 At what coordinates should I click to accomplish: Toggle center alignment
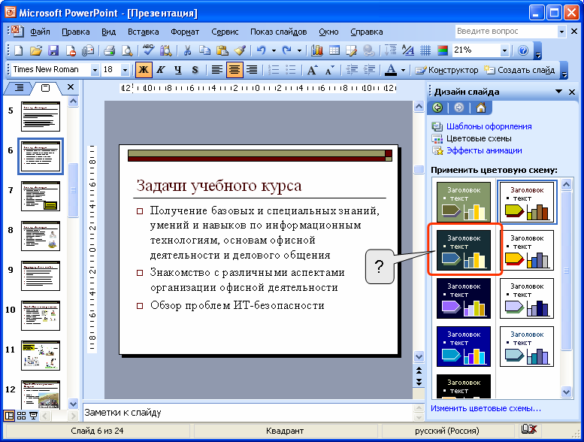(235, 70)
